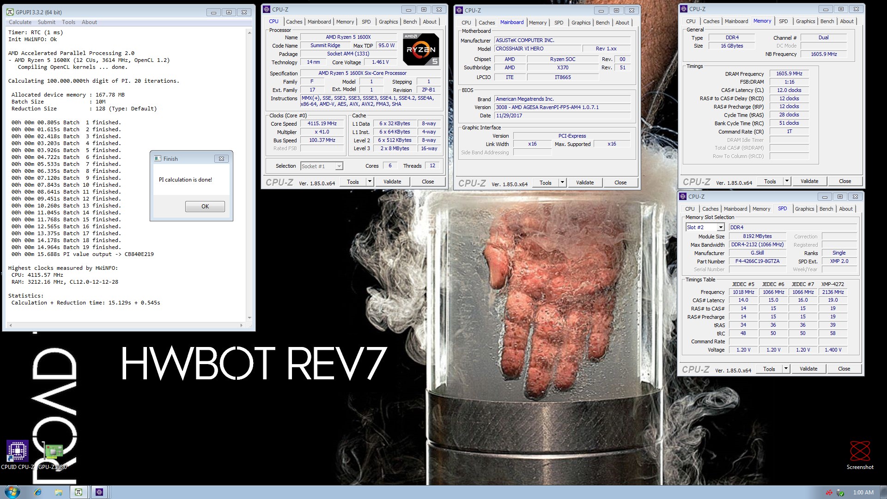Click the Ryzen 5 logo in CPU-Z
The width and height of the screenshot is (887, 499).
coord(421,49)
